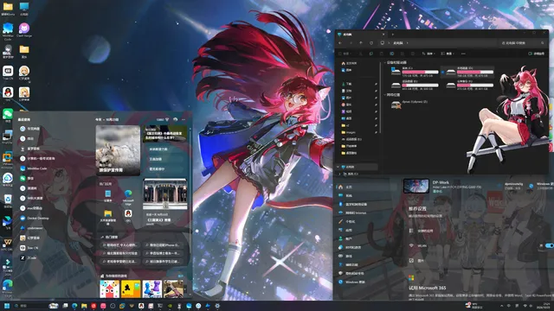Screen dimensions: 554x311
Task: Select Downloads in File Explorer quick access
Action: (x=348, y=84)
